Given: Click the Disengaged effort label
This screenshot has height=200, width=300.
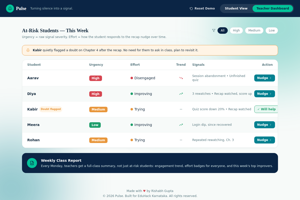Looking at the screenshot, I should point(145,78).
